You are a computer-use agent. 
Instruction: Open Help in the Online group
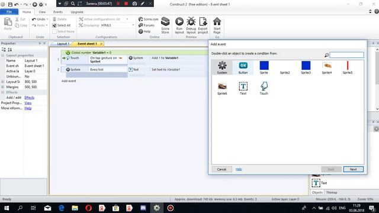point(144,31)
